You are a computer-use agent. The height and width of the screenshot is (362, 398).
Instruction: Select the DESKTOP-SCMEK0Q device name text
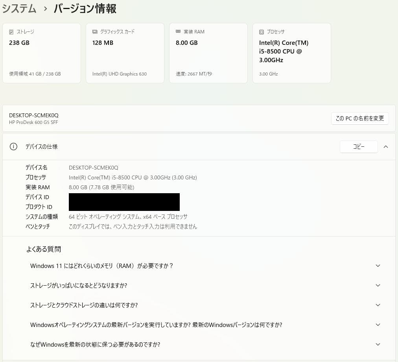pyautogui.click(x=33, y=115)
